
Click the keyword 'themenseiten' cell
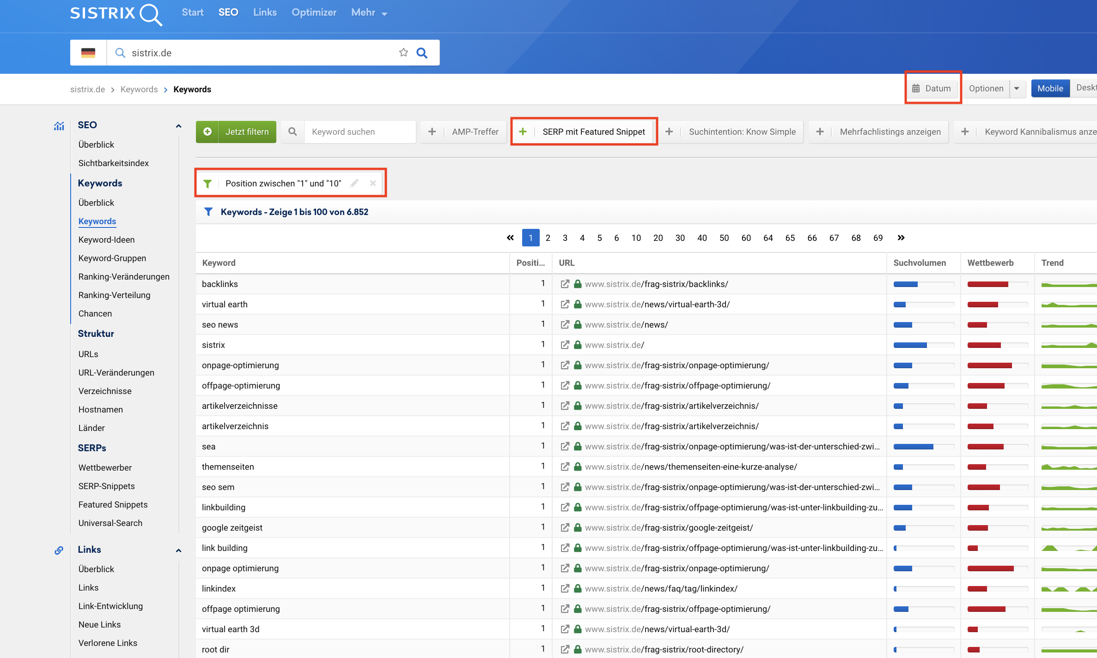coord(228,467)
